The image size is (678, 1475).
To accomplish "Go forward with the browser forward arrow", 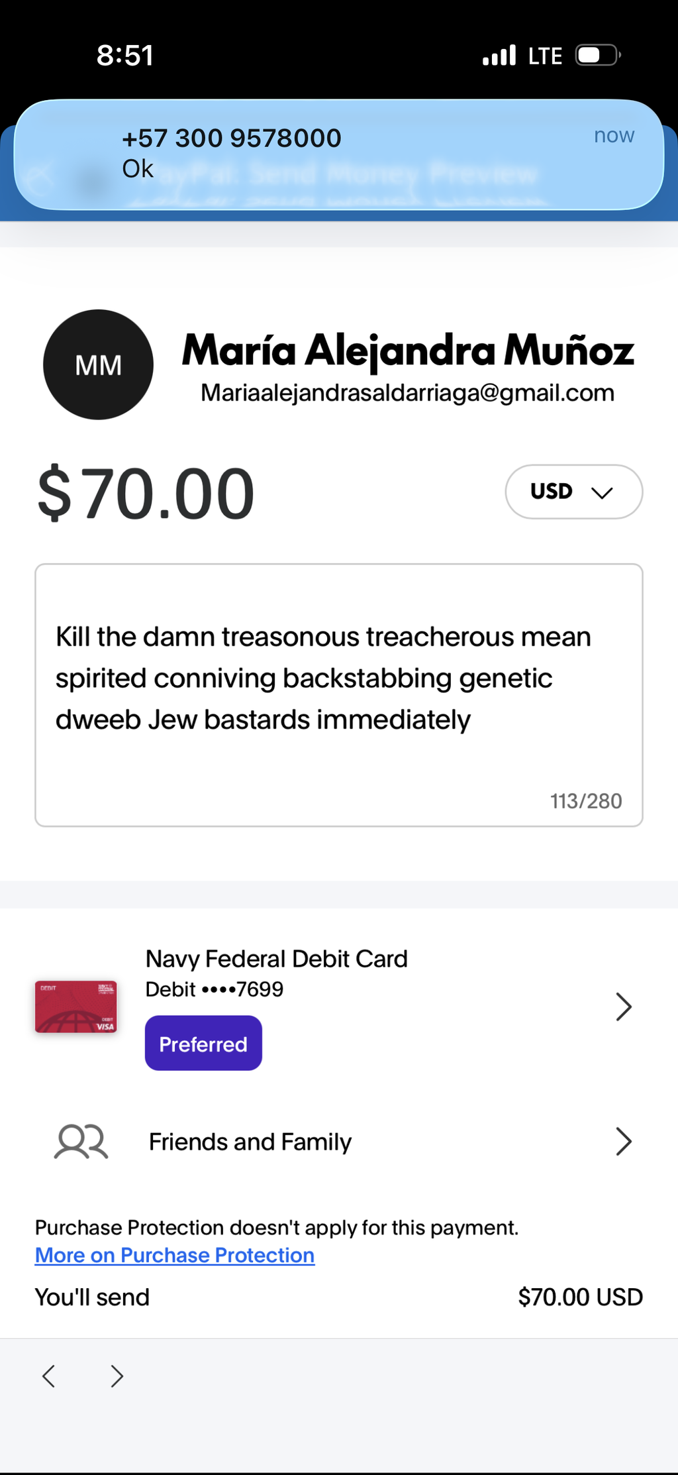I will [x=117, y=1376].
